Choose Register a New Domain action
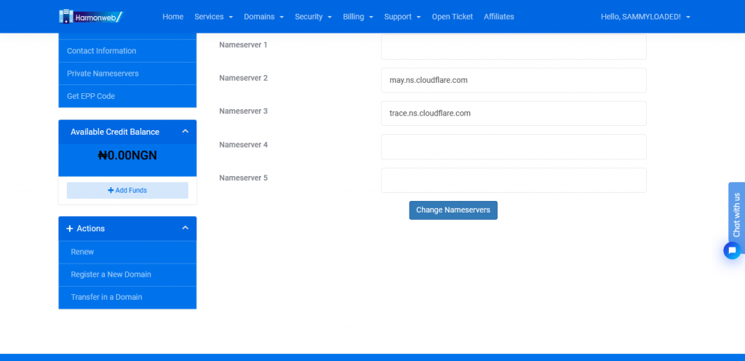 pyautogui.click(x=111, y=274)
